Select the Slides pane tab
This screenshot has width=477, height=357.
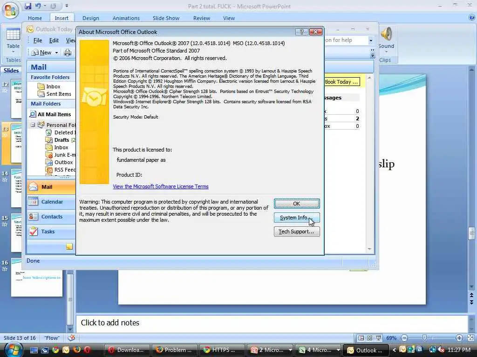point(11,71)
